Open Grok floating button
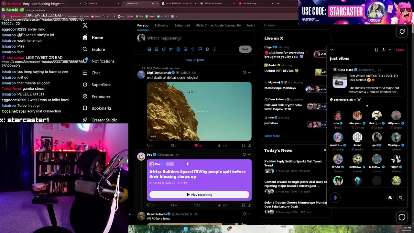The height and width of the screenshot is (233, 414). click(x=402, y=31)
